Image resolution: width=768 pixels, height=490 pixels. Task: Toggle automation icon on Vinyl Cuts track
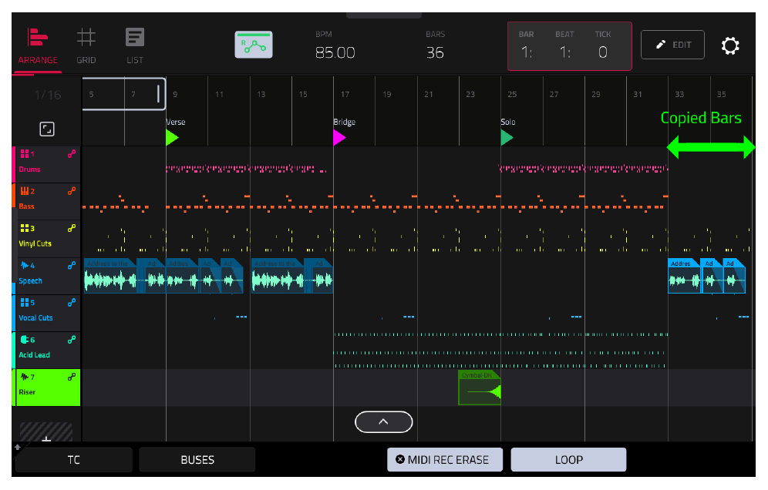(72, 228)
